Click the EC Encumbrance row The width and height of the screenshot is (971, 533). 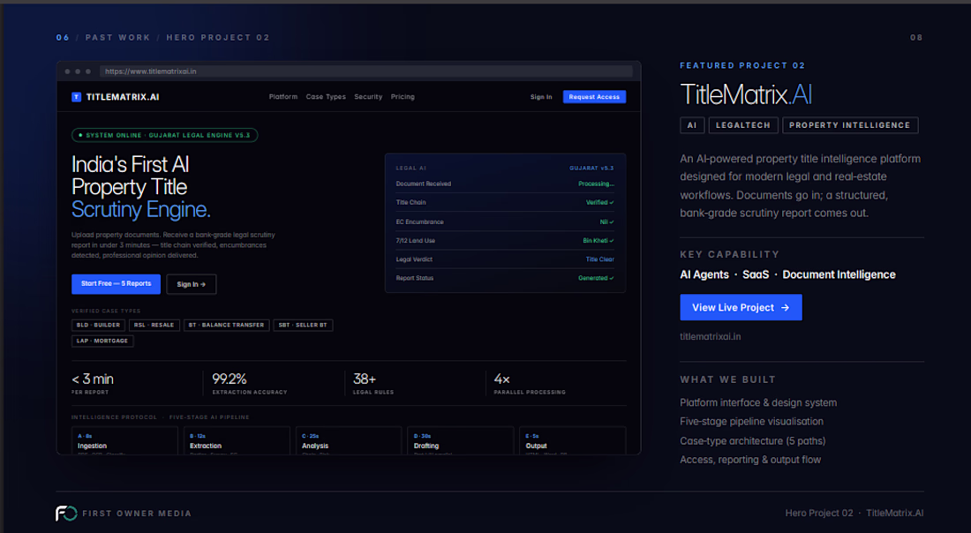[x=505, y=221]
